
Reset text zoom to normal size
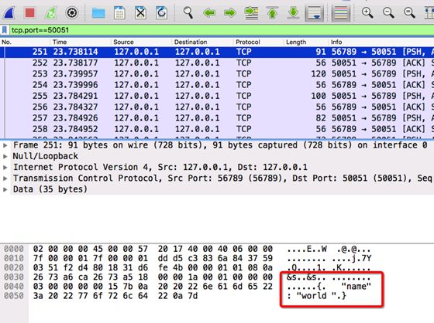tap(409, 12)
